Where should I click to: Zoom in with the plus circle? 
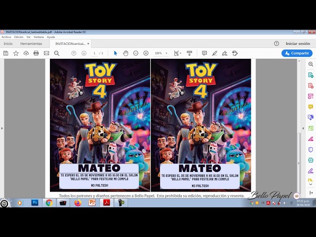coord(146,53)
